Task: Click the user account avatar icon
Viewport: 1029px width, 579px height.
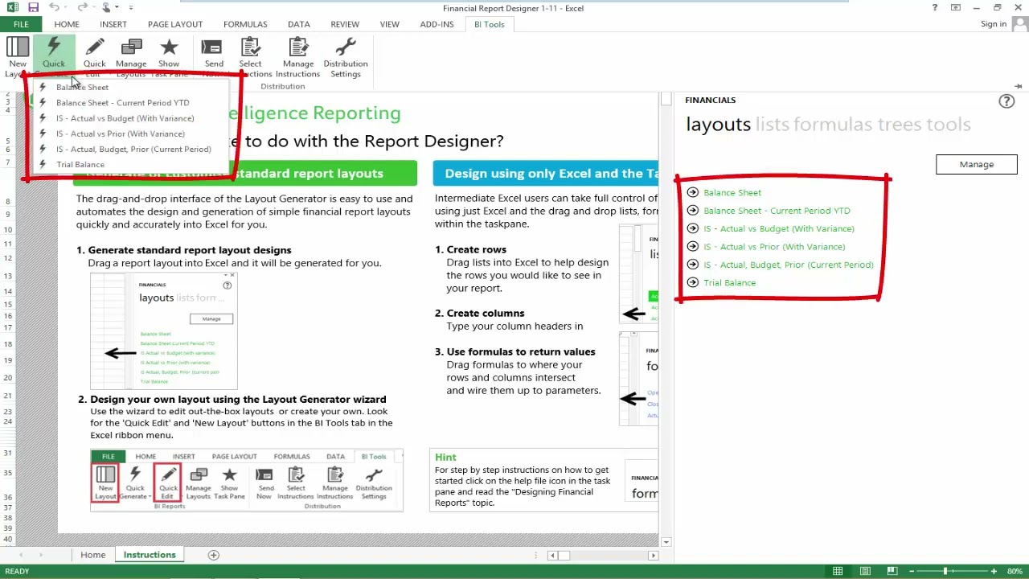Action: 1020,24
